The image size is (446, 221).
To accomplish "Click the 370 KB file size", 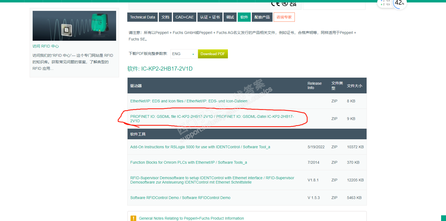I will pyautogui.click(x=353, y=162).
